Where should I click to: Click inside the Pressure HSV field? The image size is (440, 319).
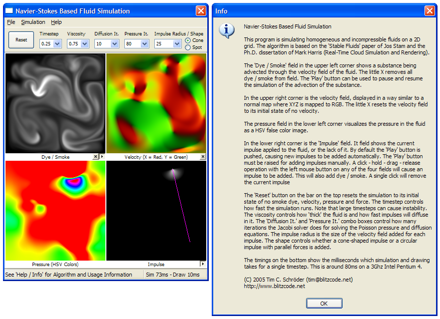click(x=55, y=211)
